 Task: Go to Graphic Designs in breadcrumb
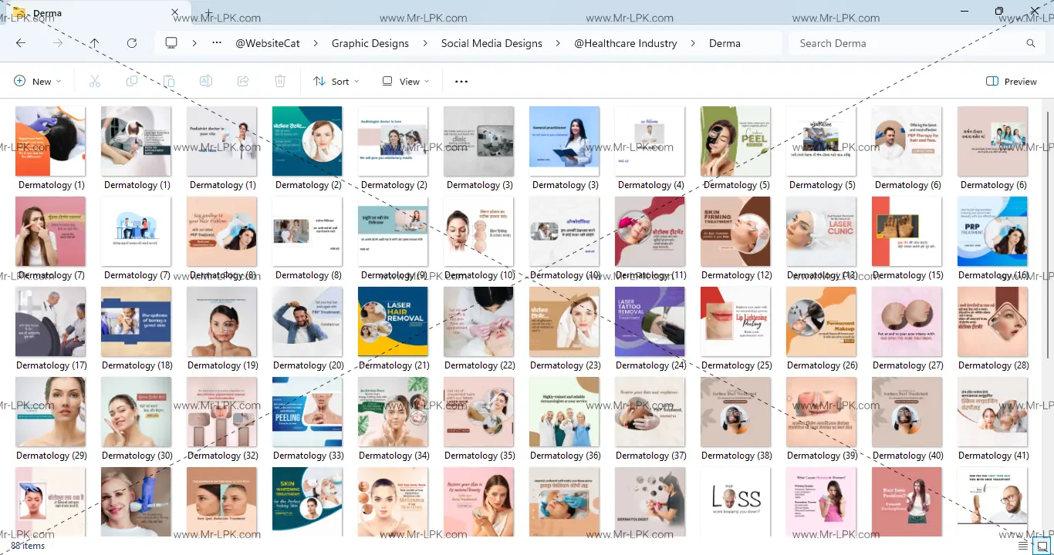click(370, 43)
